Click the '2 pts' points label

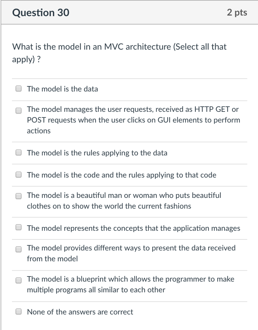click(237, 13)
